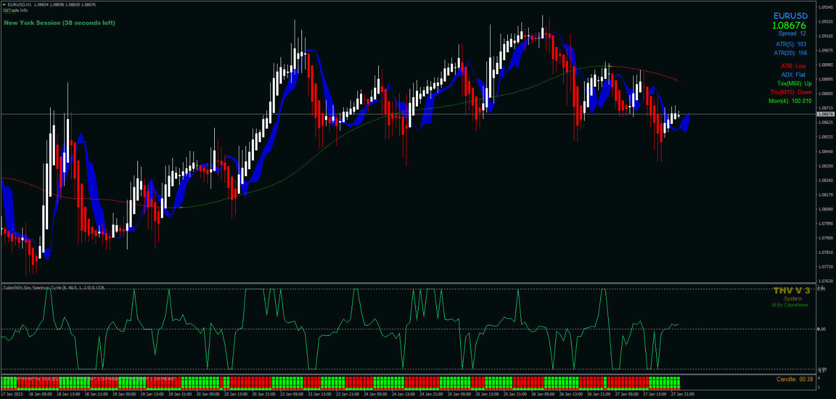The width and height of the screenshot is (836, 399).
Task: Click the By Cobraforex credit text
Action: coord(790,305)
